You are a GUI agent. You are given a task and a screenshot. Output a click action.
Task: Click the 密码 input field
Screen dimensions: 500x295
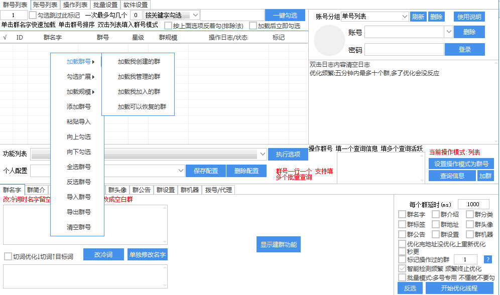[404, 49]
